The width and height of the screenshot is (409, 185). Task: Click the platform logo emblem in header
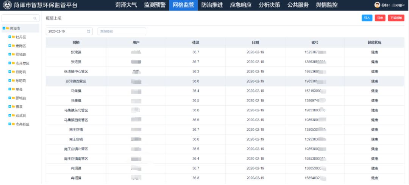(x=7, y=5)
